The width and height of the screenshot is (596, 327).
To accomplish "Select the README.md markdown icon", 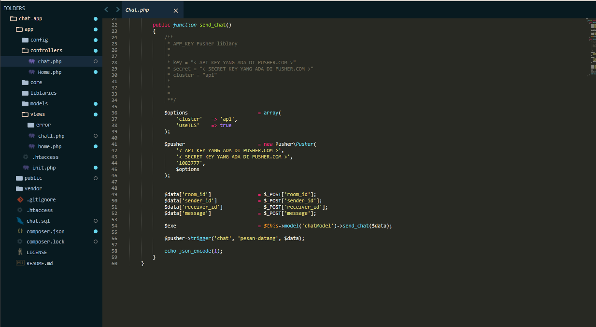I will coord(19,263).
